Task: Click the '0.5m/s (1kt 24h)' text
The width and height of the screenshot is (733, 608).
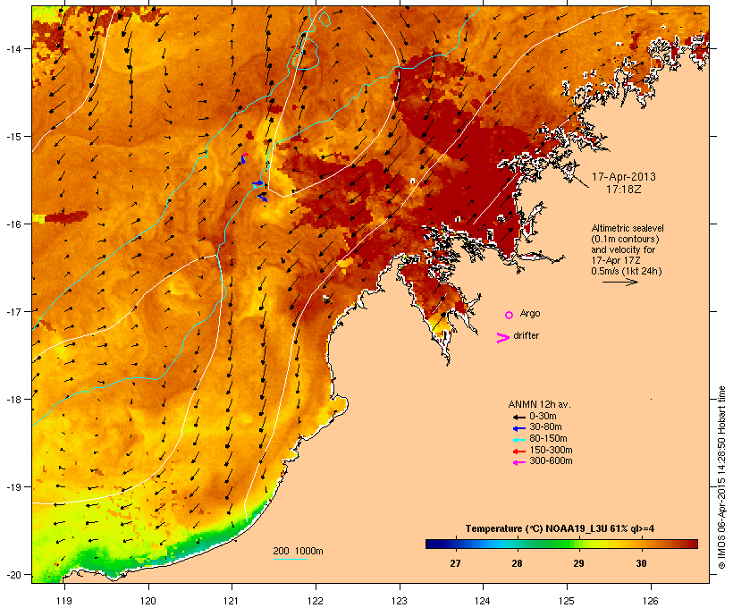Action: pos(626,271)
